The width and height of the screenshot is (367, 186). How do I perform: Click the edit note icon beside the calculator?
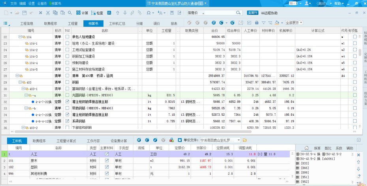[x=179, y=13]
